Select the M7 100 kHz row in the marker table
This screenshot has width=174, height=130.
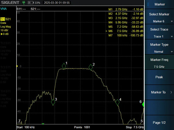(126, 35)
